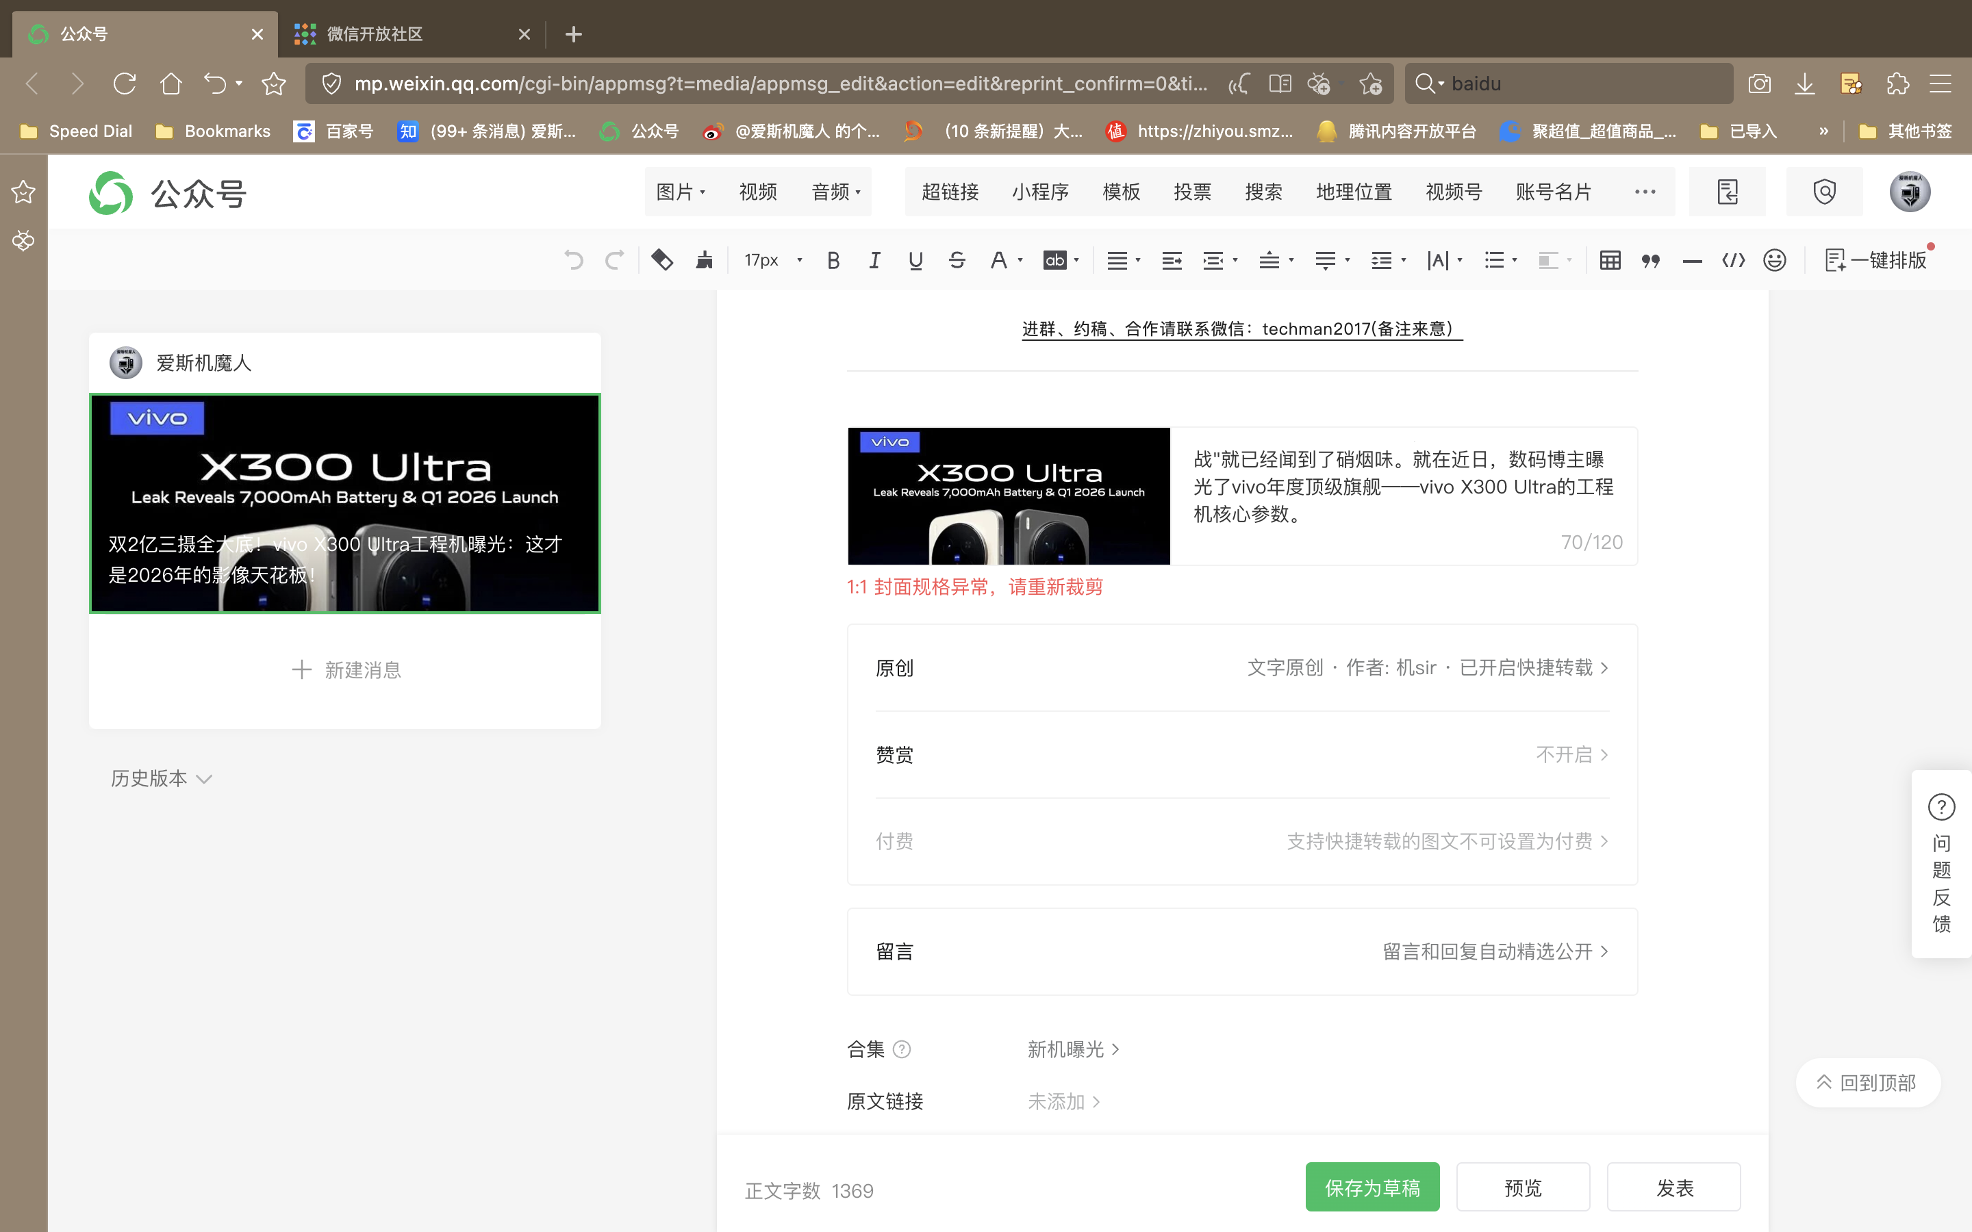1972x1232 pixels.
Task: Undo the last edit
Action: coord(574,259)
